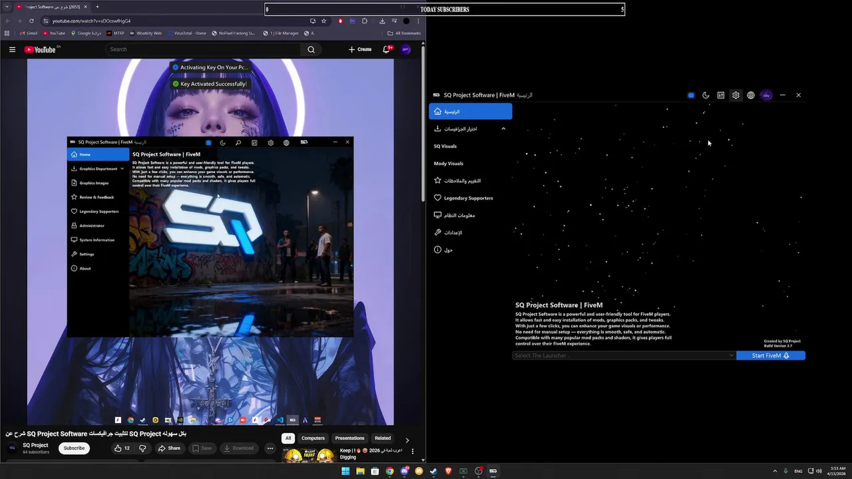
Task: Change language with the globe icon
Action: click(x=751, y=95)
